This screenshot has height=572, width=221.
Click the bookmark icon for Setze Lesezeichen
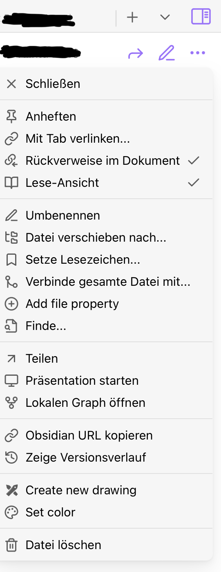[x=11, y=260]
